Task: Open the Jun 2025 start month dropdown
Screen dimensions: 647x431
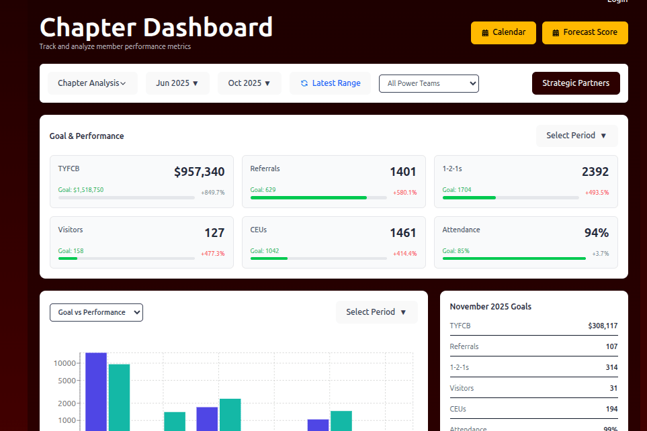Action: 177,83
